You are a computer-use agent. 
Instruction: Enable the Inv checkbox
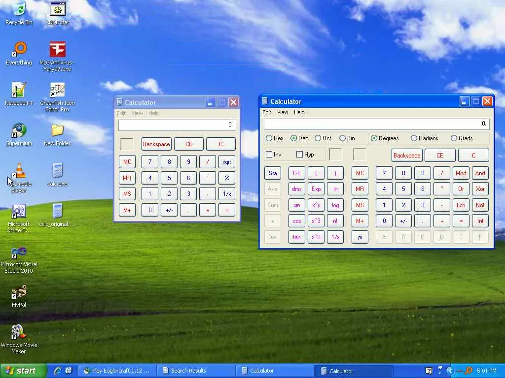coord(273,155)
